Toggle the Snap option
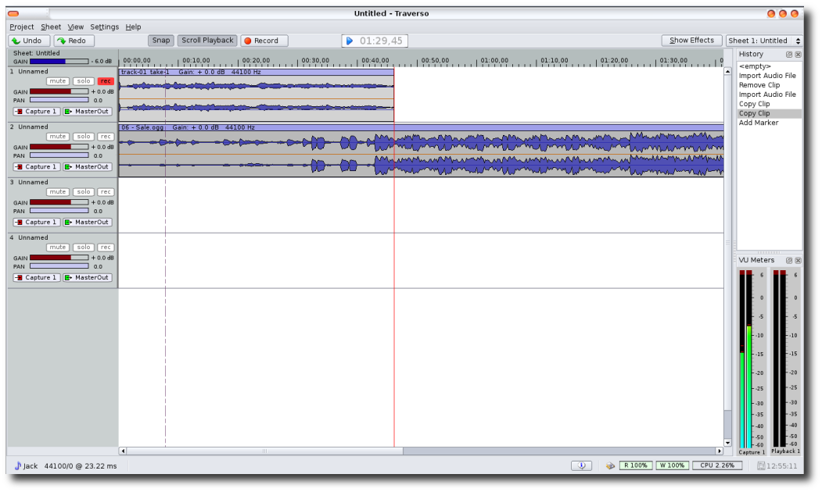This screenshot has height=492, width=822. (161, 41)
